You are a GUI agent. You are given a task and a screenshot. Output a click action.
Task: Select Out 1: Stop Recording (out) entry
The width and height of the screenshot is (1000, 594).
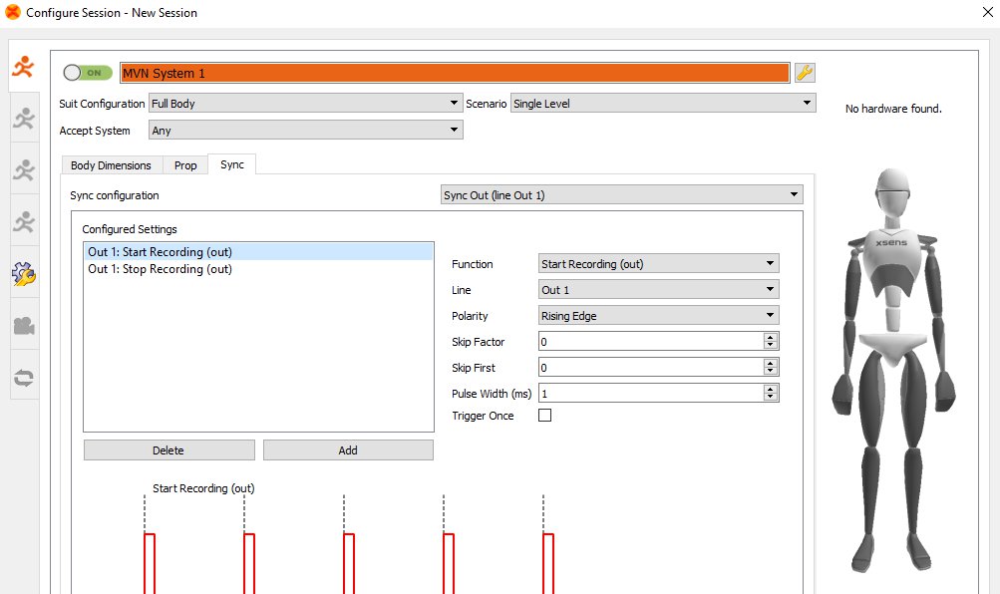pyautogui.click(x=161, y=269)
